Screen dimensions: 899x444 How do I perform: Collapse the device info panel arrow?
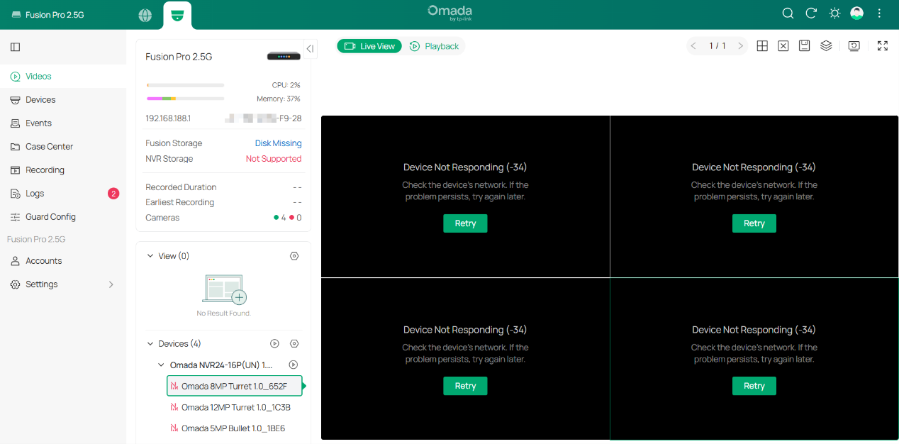pyautogui.click(x=310, y=48)
